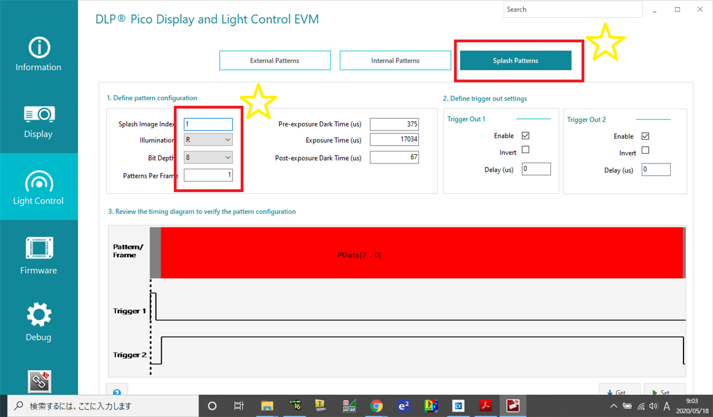Screen dimensions: 713x417
Task: Click Trigger Out 1 Delay field
Action: [x=536, y=169]
